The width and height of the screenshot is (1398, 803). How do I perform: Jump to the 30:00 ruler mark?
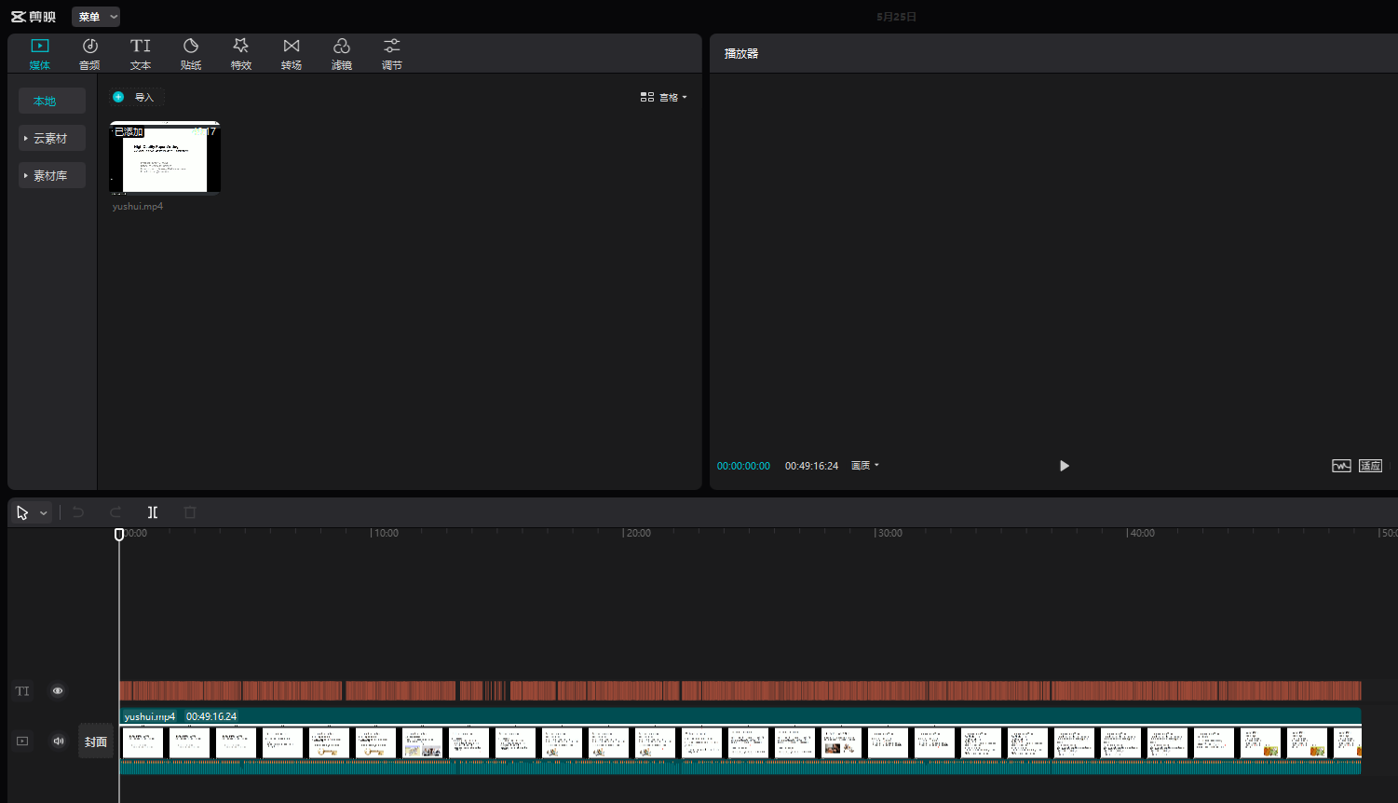[889, 533]
